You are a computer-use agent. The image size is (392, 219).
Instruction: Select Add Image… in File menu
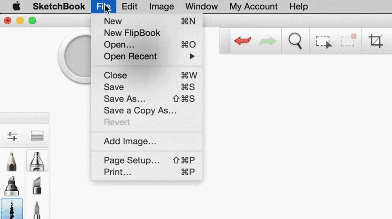[130, 141]
